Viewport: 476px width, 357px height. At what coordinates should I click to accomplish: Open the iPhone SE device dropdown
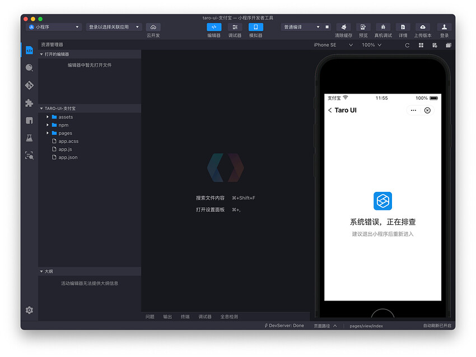point(333,45)
